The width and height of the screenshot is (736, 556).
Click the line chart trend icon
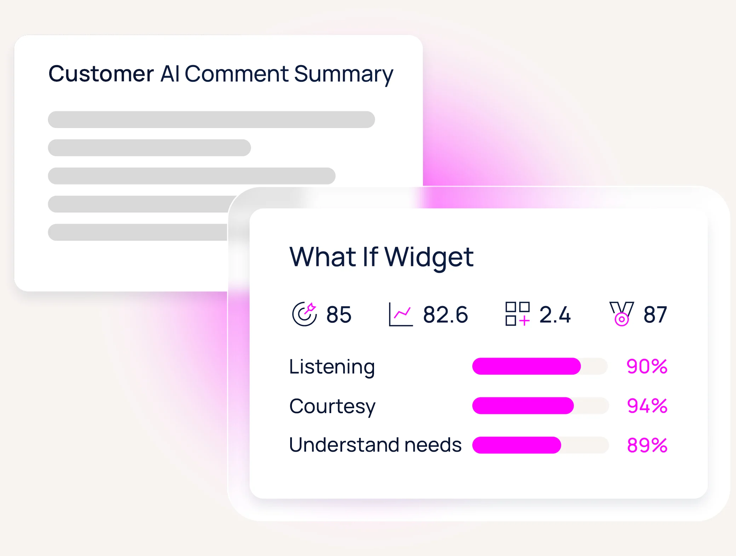coord(401,314)
